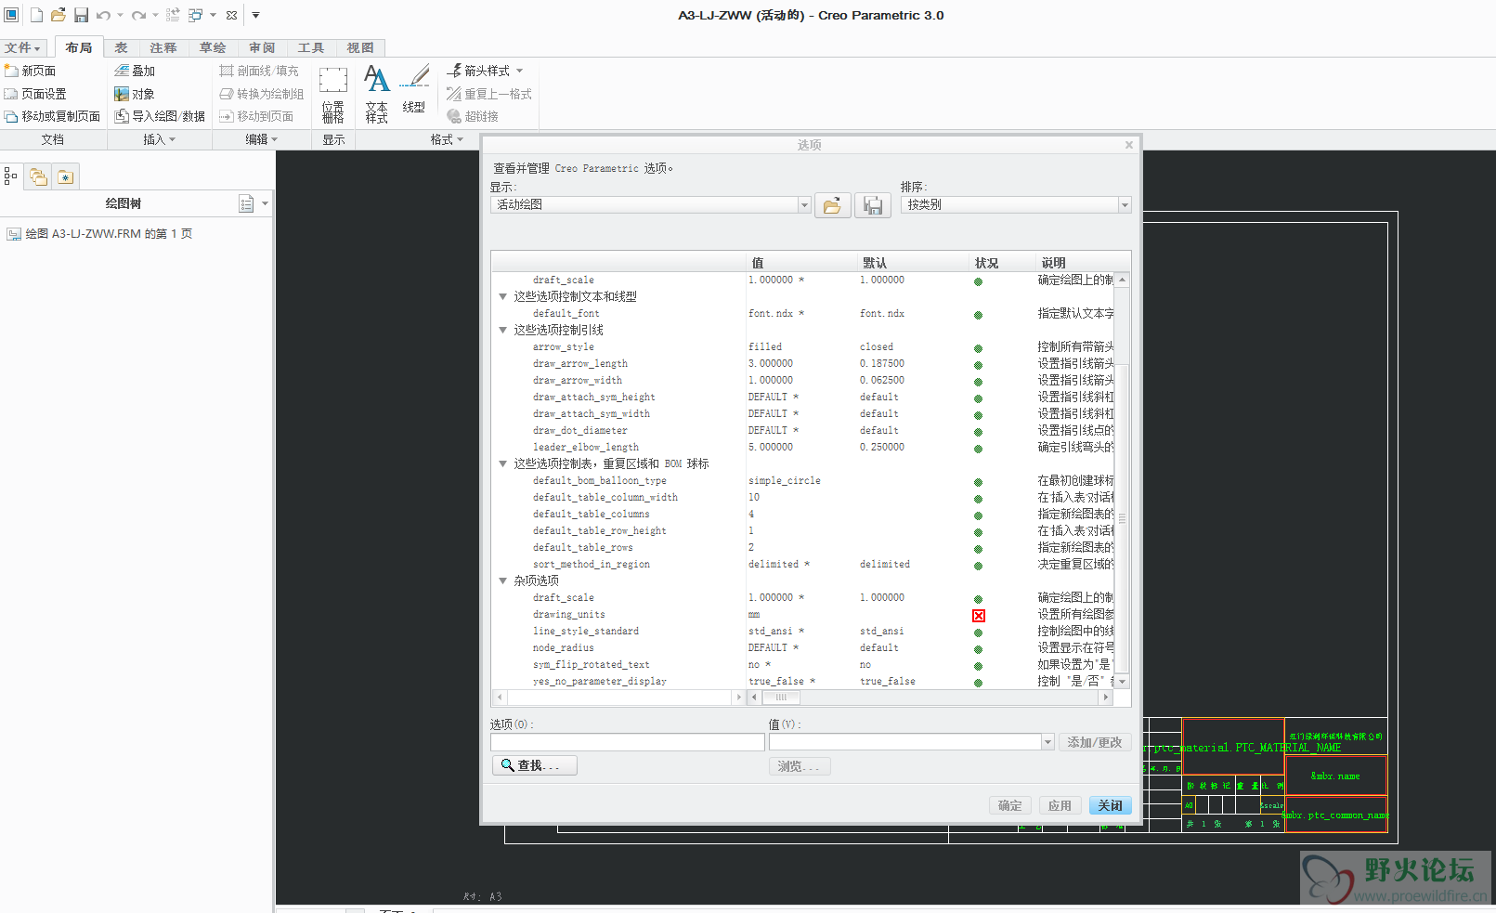The width and height of the screenshot is (1496, 913).
Task: Select the favorites navigator tab icon
Action: [65, 176]
